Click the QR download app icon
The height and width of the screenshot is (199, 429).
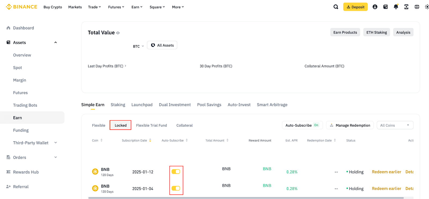pyautogui.click(x=406, y=7)
